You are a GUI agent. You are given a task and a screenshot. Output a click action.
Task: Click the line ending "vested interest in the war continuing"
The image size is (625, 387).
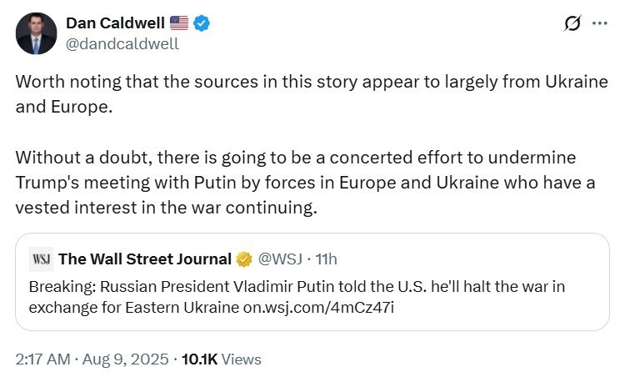pos(167,209)
